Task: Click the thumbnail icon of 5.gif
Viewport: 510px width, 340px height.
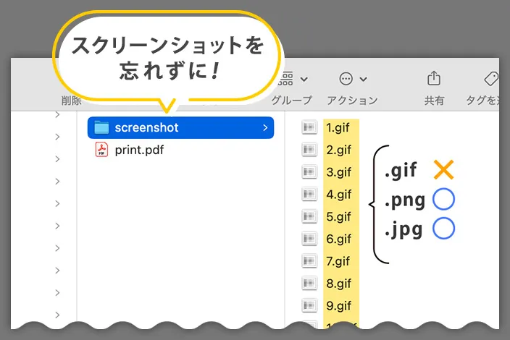Action: 309,216
